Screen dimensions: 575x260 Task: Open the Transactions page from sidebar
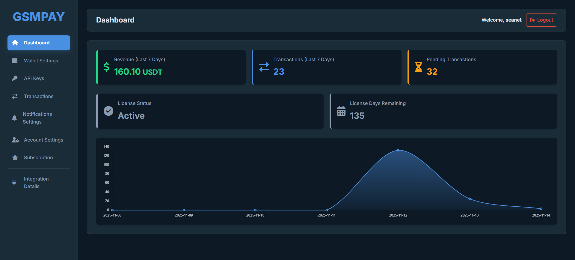click(39, 96)
